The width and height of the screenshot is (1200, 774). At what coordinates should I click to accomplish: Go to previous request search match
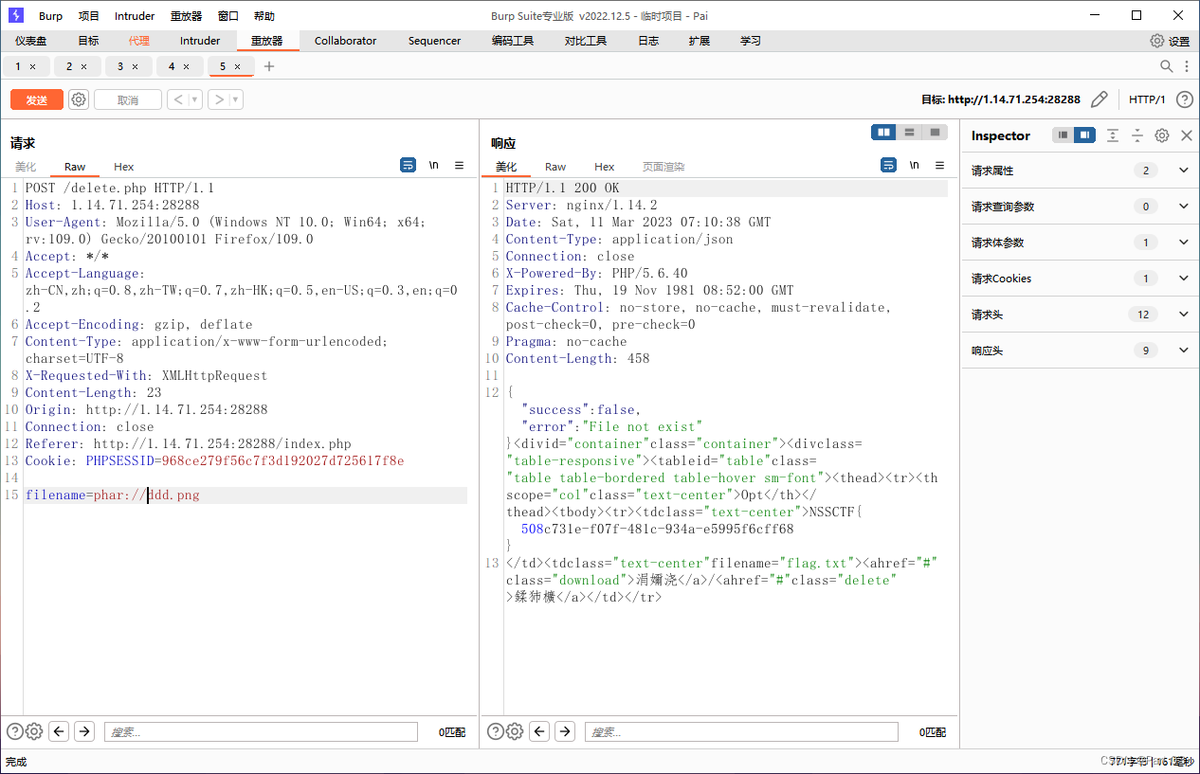tap(59, 731)
